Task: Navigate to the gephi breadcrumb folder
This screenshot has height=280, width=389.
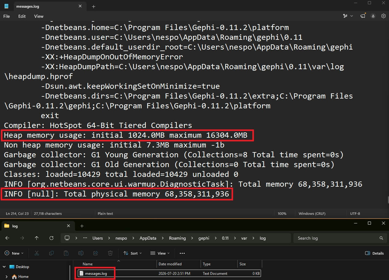Action: click(x=203, y=238)
